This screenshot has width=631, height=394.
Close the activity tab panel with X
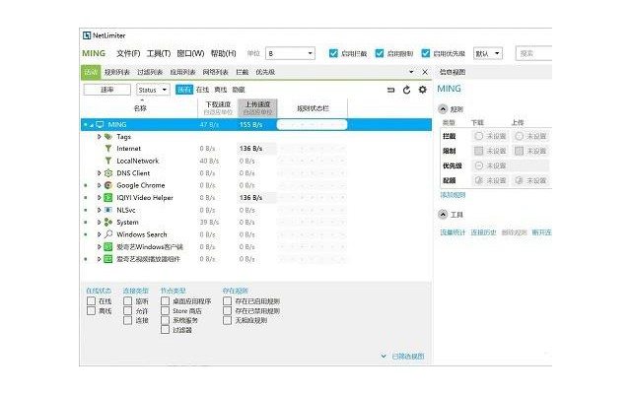425,72
